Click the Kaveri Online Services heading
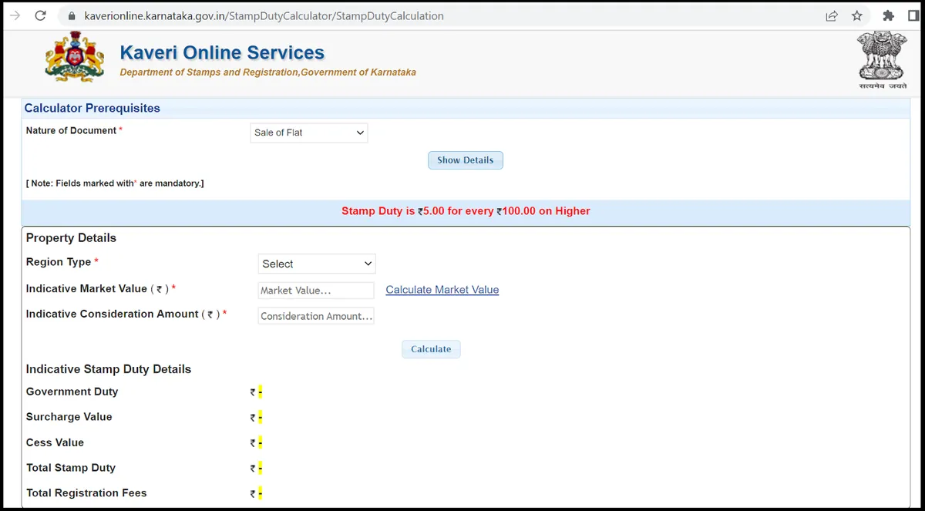 pyautogui.click(x=222, y=53)
